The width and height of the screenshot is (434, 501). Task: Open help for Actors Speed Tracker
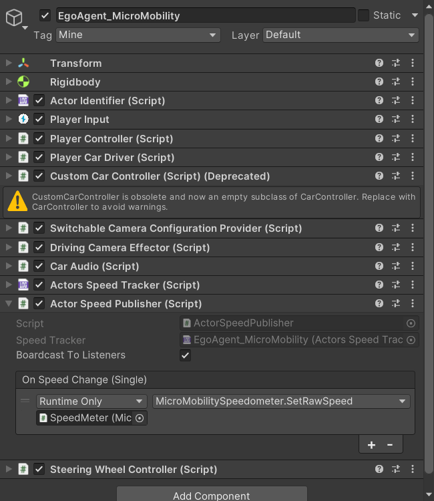click(x=379, y=285)
